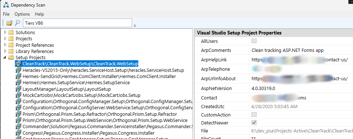Expand the Library References tree node

click(5, 51)
